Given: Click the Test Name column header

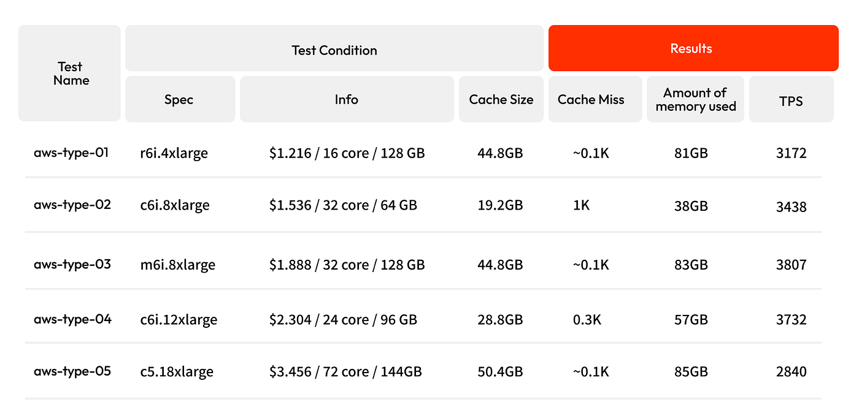Looking at the screenshot, I should 69,73.
